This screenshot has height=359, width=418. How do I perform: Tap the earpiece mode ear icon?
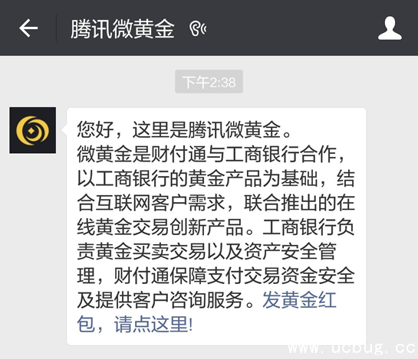point(198,28)
